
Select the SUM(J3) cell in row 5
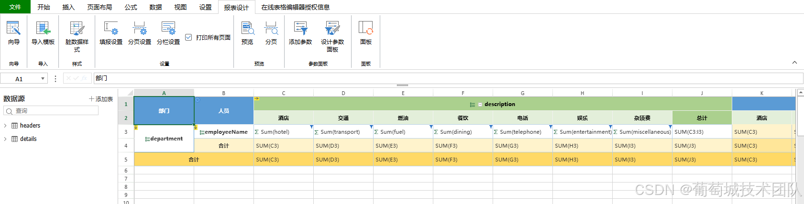702,160
